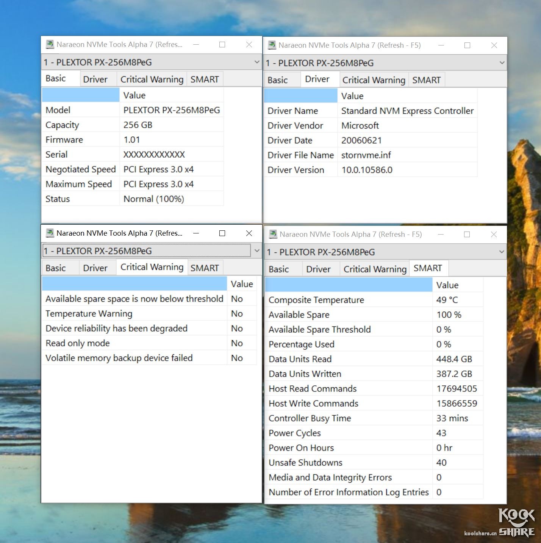Open the Critical Warning tab in the Basic-info window
Image resolution: width=541 pixels, height=543 pixels.
[152, 79]
